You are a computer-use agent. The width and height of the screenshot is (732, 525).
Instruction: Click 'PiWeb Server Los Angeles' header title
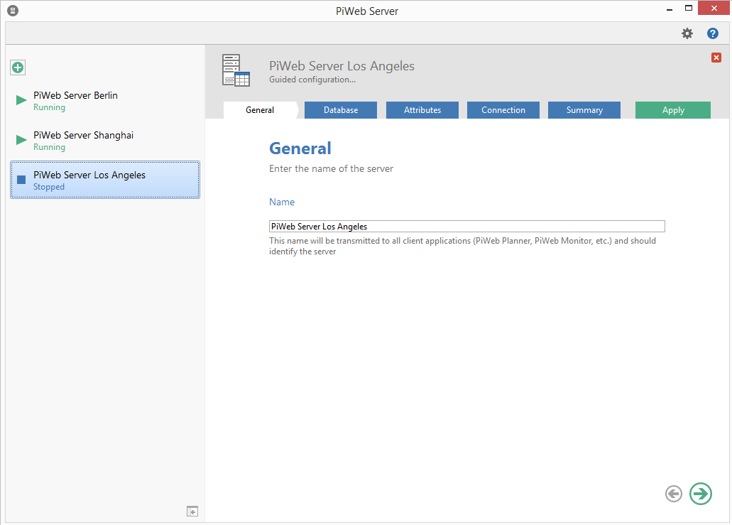[342, 66]
